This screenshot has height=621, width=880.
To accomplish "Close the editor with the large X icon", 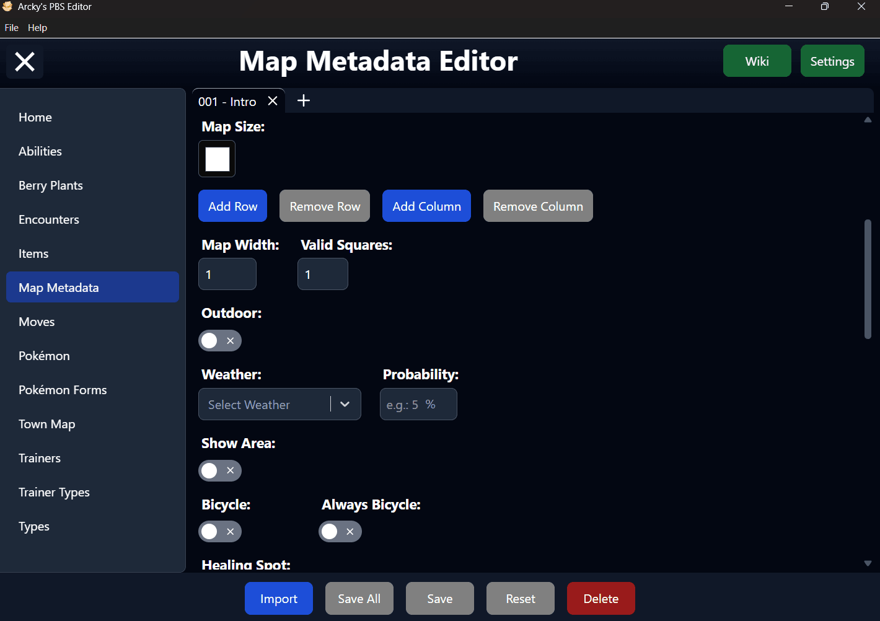I will [25, 62].
